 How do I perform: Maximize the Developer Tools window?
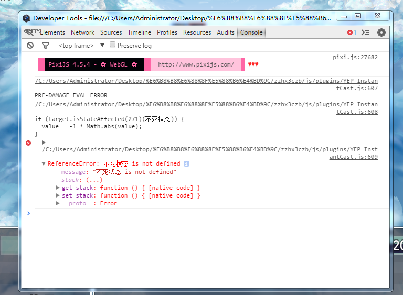pyautogui.click(x=358, y=16)
